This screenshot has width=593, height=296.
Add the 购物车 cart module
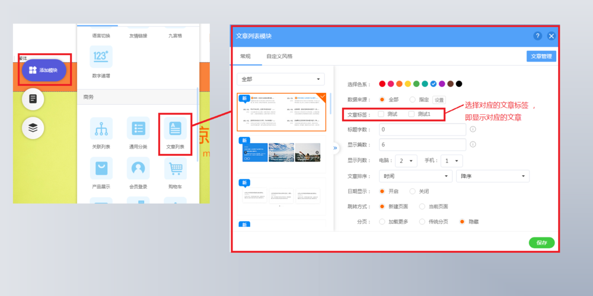tap(175, 169)
